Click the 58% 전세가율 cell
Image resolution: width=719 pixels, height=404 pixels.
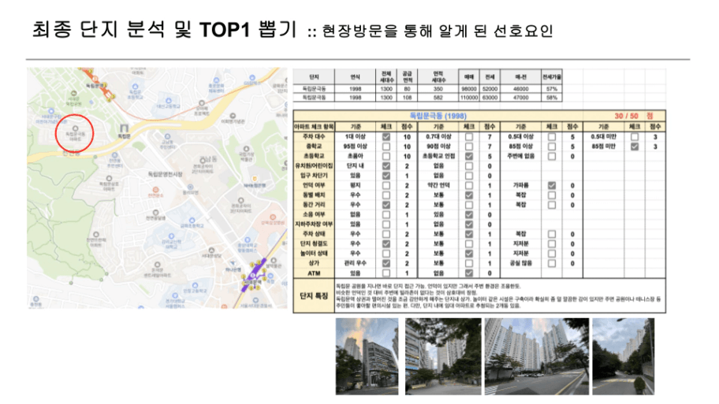pos(552,98)
